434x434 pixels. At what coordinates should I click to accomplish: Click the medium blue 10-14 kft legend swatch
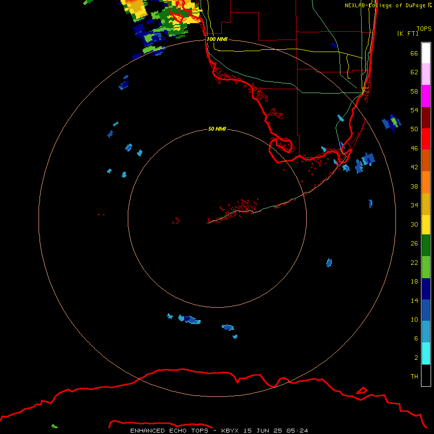pyautogui.click(x=426, y=310)
